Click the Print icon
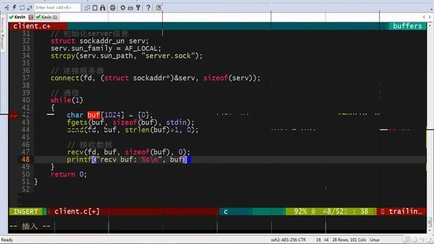 pyautogui.click(x=113, y=7)
